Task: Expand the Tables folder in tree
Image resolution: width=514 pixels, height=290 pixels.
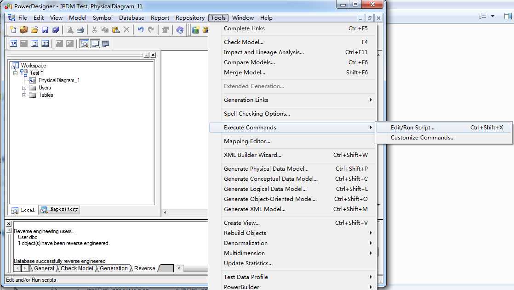Action: (x=24, y=95)
